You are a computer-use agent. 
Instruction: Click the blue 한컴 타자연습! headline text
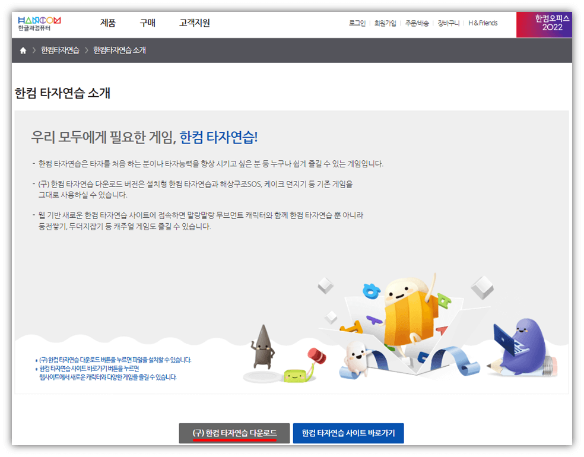[218, 138]
